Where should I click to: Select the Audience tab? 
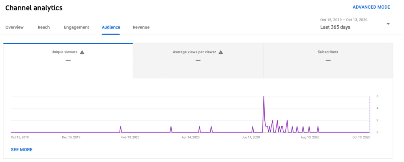click(111, 27)
